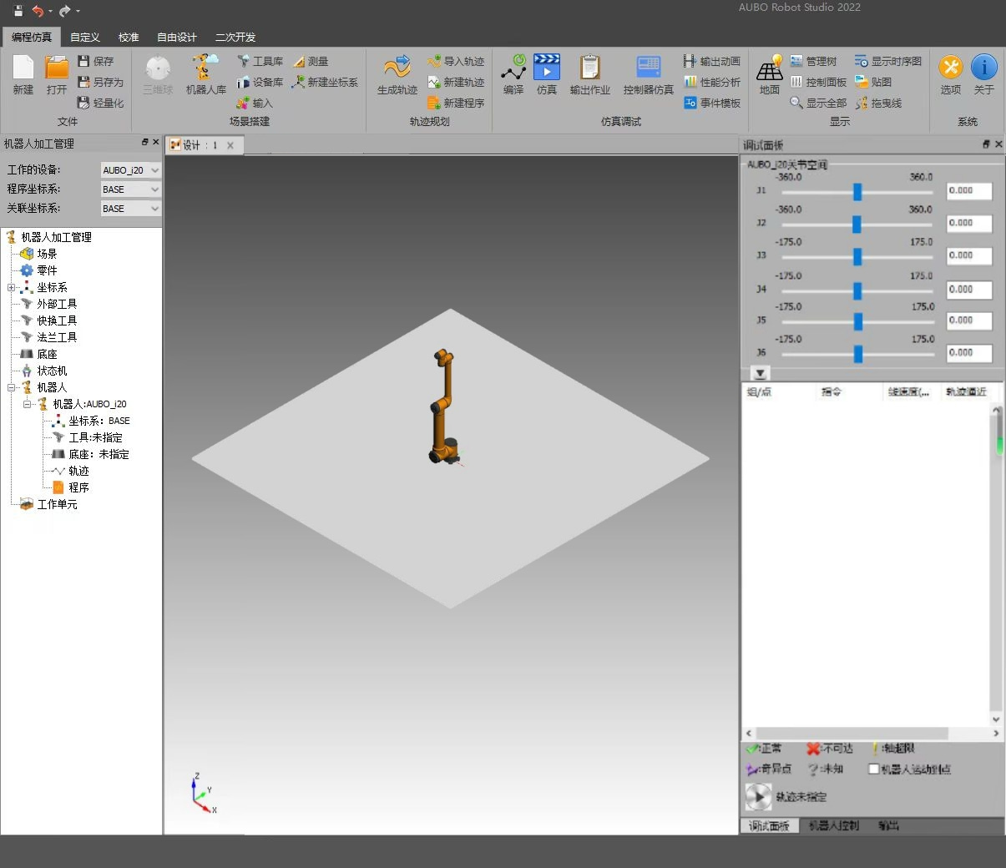Toggle the 控制面板 control panel
The image size is (1006, 868).
(818, 82)
